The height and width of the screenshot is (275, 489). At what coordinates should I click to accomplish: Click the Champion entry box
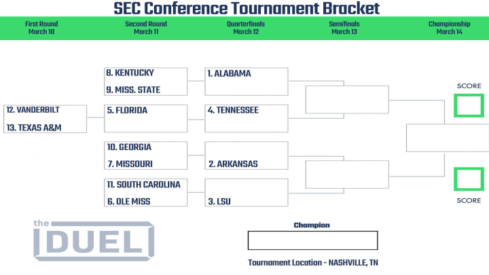[313, 240]
